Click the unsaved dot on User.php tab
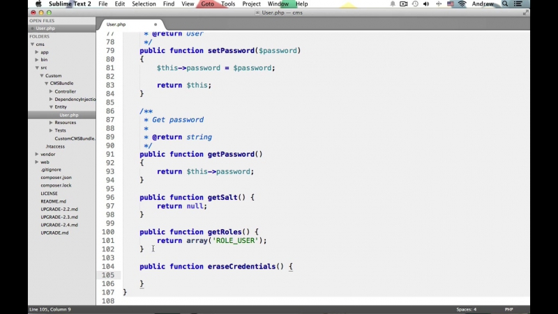This screenshot has height=314, width=558. coord(155,24)
